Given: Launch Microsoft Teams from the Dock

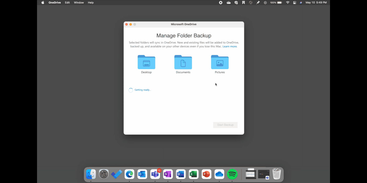Looking at the screenshot, I should (x=155, y=174).
